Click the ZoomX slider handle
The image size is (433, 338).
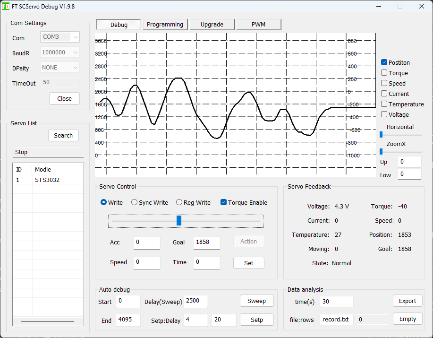[x=381, y=151]
